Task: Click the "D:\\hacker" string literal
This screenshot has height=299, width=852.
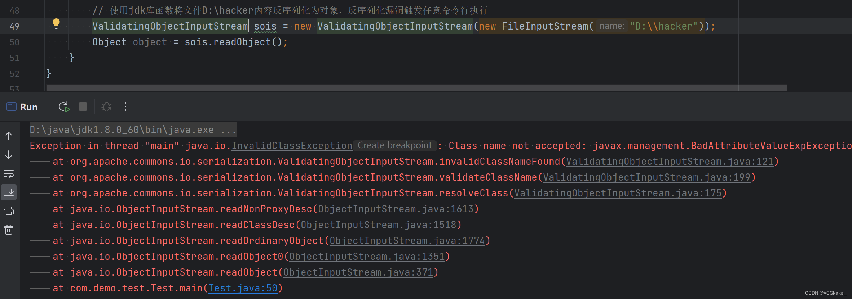Action: (664, 26)
